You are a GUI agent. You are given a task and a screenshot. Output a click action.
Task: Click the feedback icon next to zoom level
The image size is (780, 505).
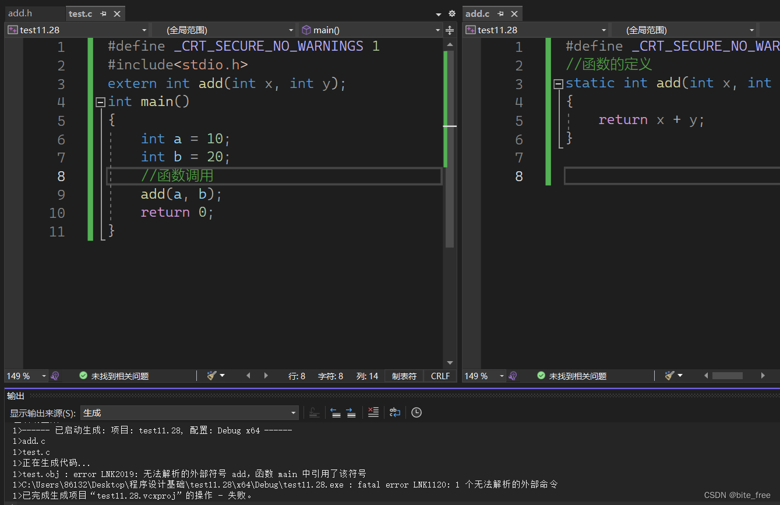55,376
